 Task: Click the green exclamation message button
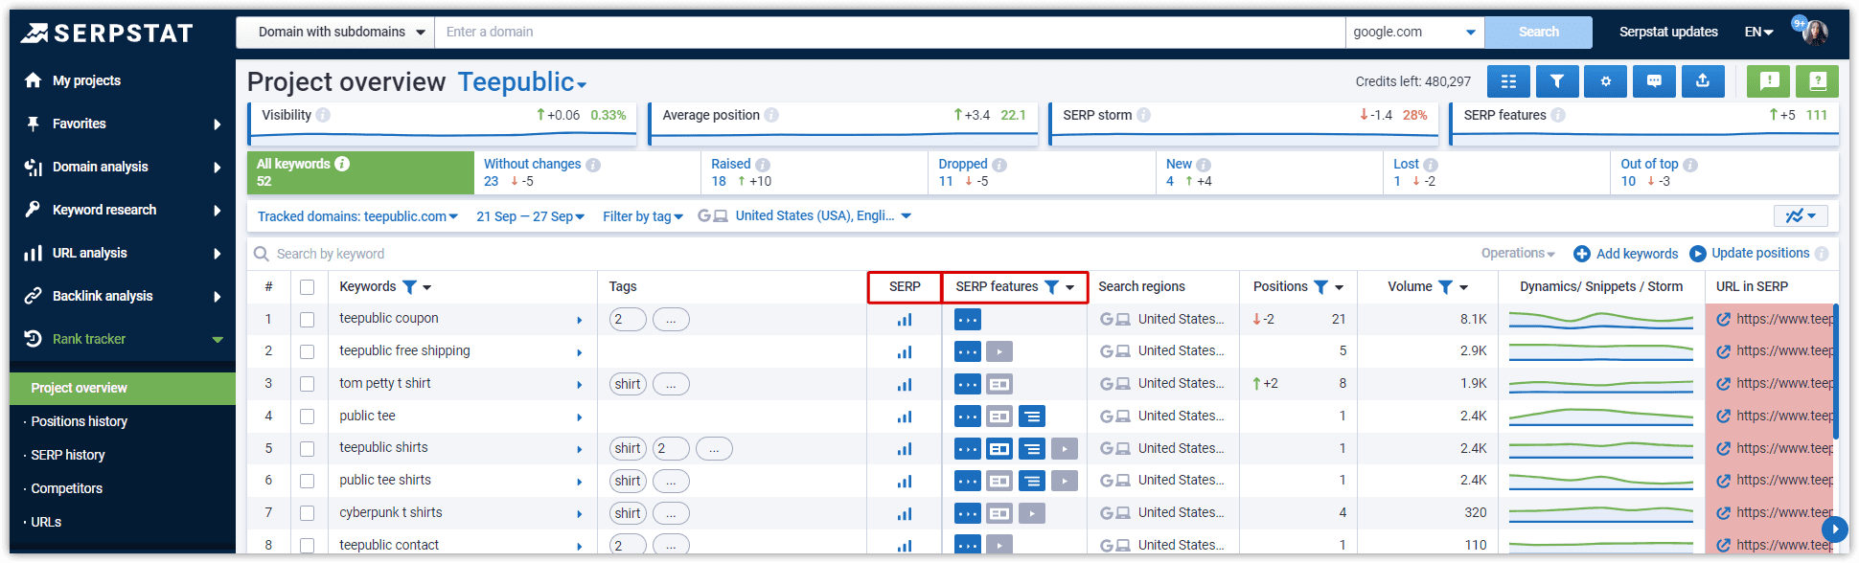pyautogui.click(x=1769, y=81)
